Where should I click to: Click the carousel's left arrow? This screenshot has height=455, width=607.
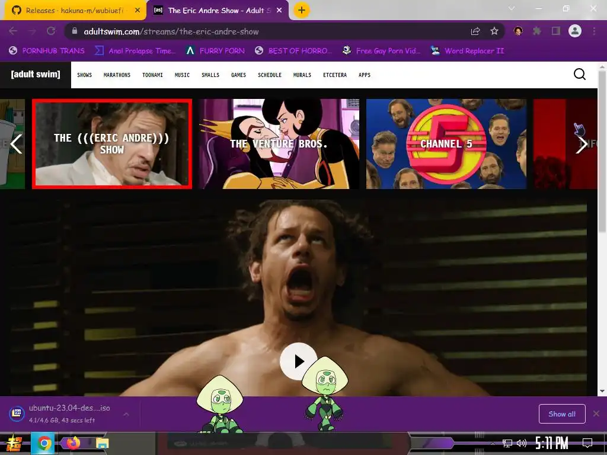(15, 145)
